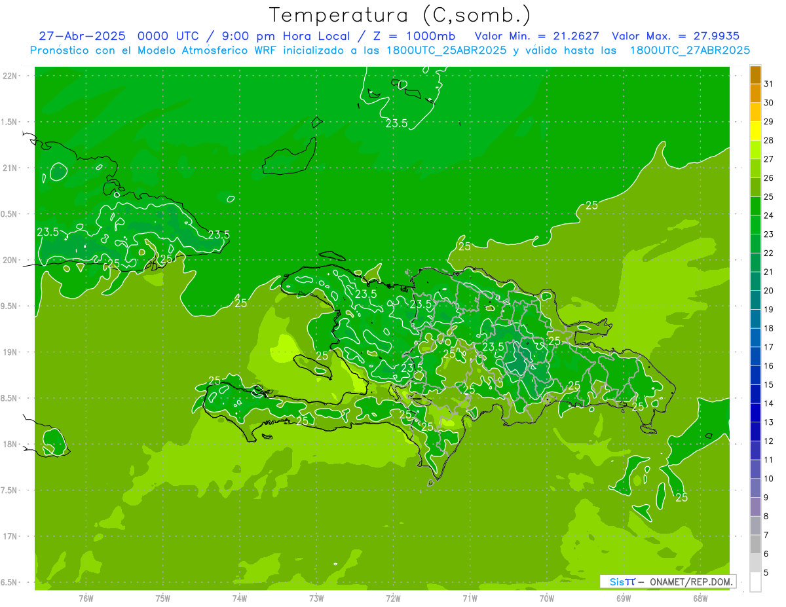Click the 23.5 contour label beneath the northernmost islands
Screen dimensions: 786x607
pyautogui.click(x=396, y=123)
